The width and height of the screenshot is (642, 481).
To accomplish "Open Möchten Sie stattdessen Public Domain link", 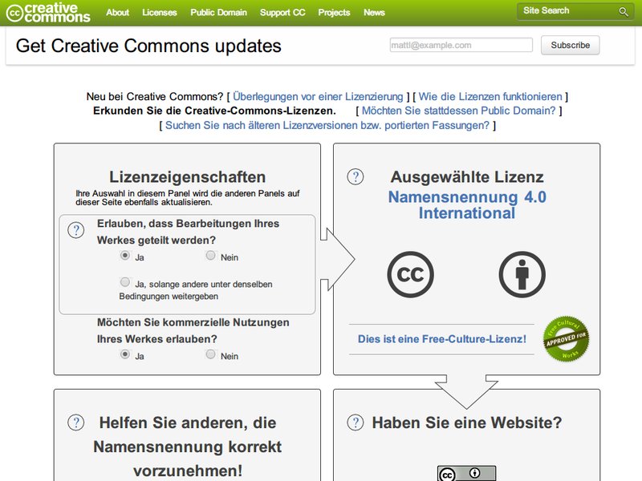I will [x=458, y=111].
